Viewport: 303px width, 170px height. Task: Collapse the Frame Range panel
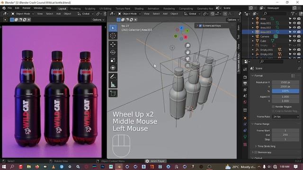tap(252, 124)
